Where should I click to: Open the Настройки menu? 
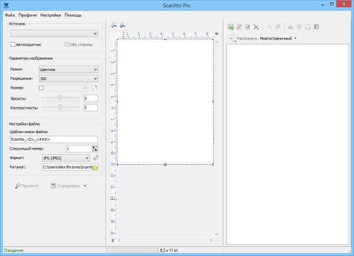(x=51, y=14)
